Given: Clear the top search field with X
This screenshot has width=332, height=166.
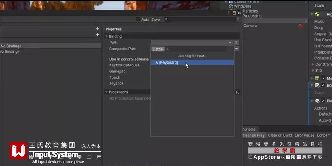Looking at the screenshot, I should point(238,19).
